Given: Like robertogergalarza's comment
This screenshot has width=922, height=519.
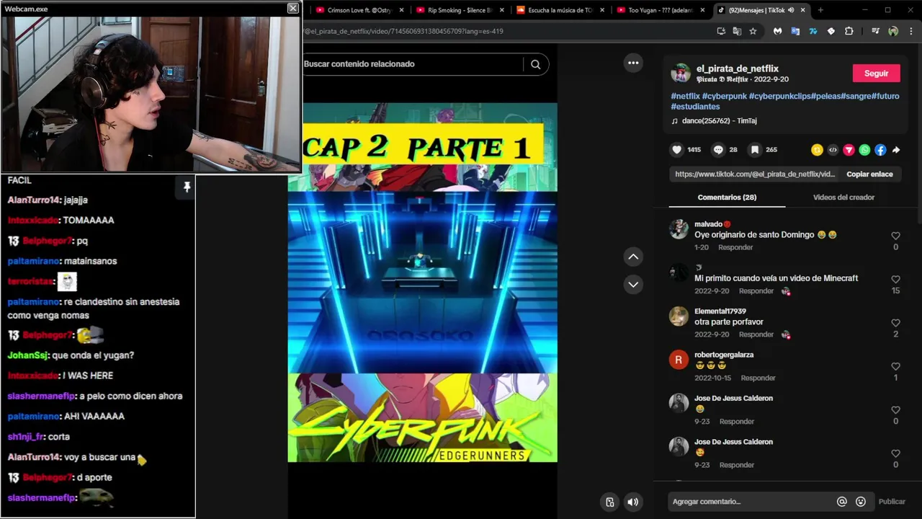Looking at the screenshot, I should [x=895, y=366].
